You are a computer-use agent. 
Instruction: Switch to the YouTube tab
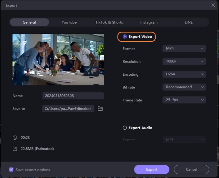pos(69,22)
